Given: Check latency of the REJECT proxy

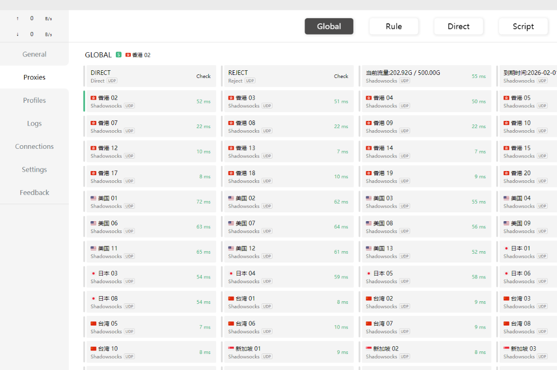Looking at the screenshot, I should [341, 76].
